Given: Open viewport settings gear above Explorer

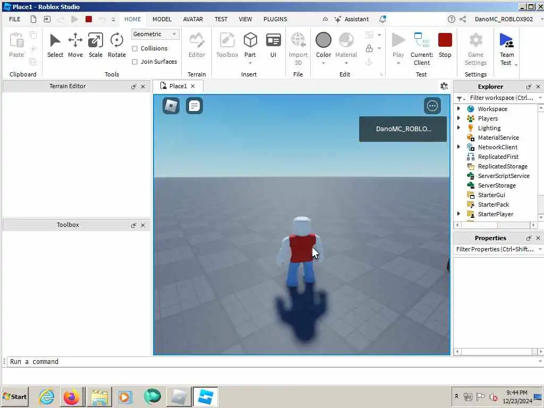Looking at the screenshot, I should (444, 86).
